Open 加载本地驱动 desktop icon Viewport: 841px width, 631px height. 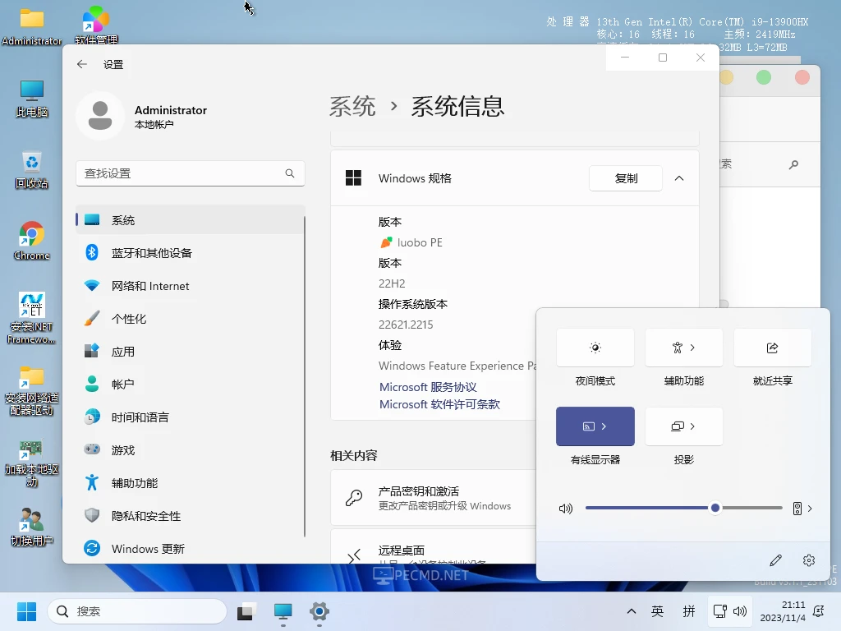32,463
